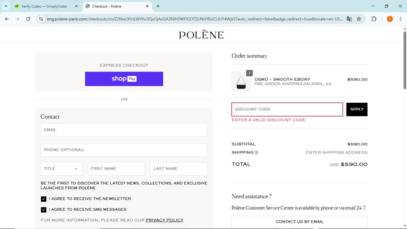Viewport: 407px width, 229px height.
Task: Uncheck I agree to receive the newsletter
Action: pos(43,199)
